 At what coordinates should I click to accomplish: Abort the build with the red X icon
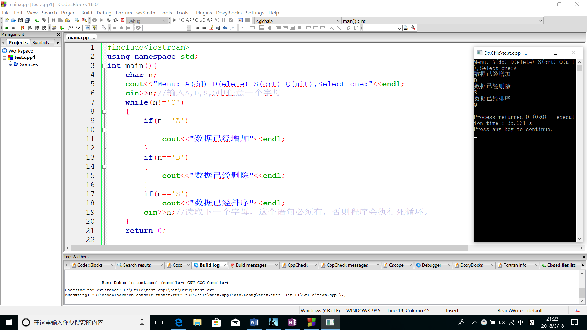(123, 20)
